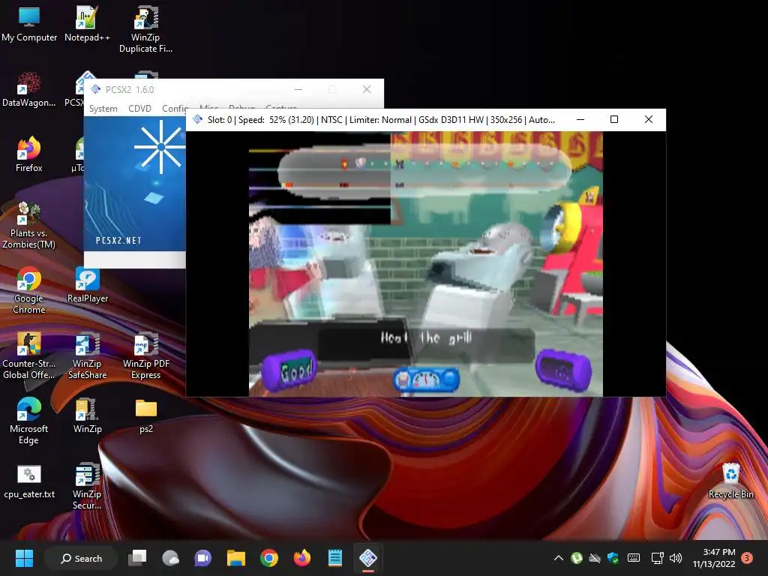768x576 pixels.
Task: Open the Config menu in PCSX2 window
Action: tap(175, 108)
